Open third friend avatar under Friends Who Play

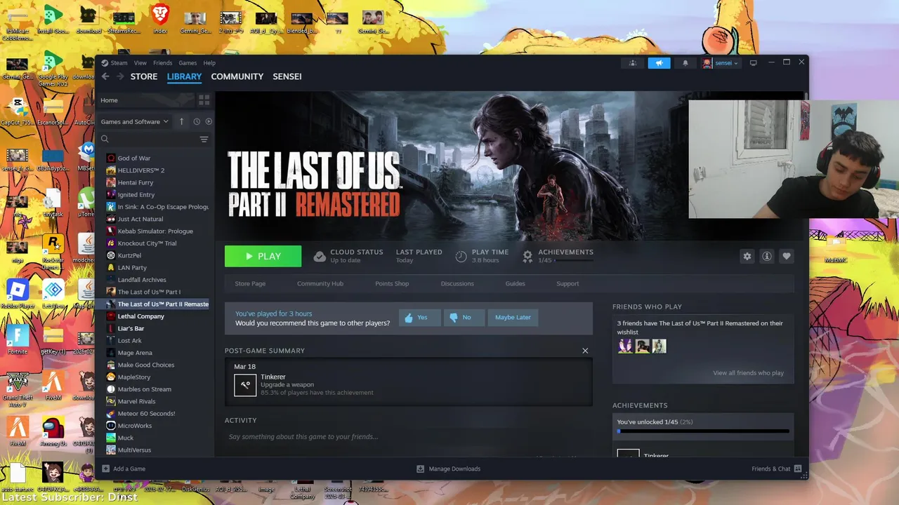(x=659, y=346)
